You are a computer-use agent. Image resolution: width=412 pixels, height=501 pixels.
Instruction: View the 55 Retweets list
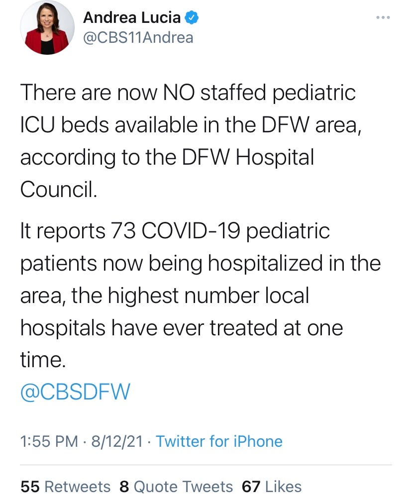66,487
